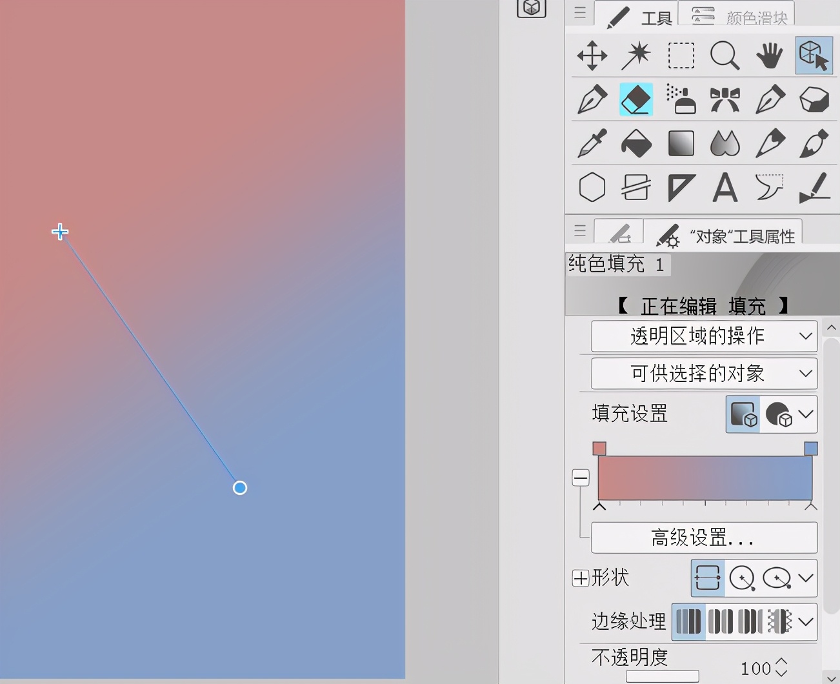Viewport: 840px width, 684px height.
Task: Select the pen nib tool left of highlighted eraser
Action: pyautogui.click(x=592, y=99)
